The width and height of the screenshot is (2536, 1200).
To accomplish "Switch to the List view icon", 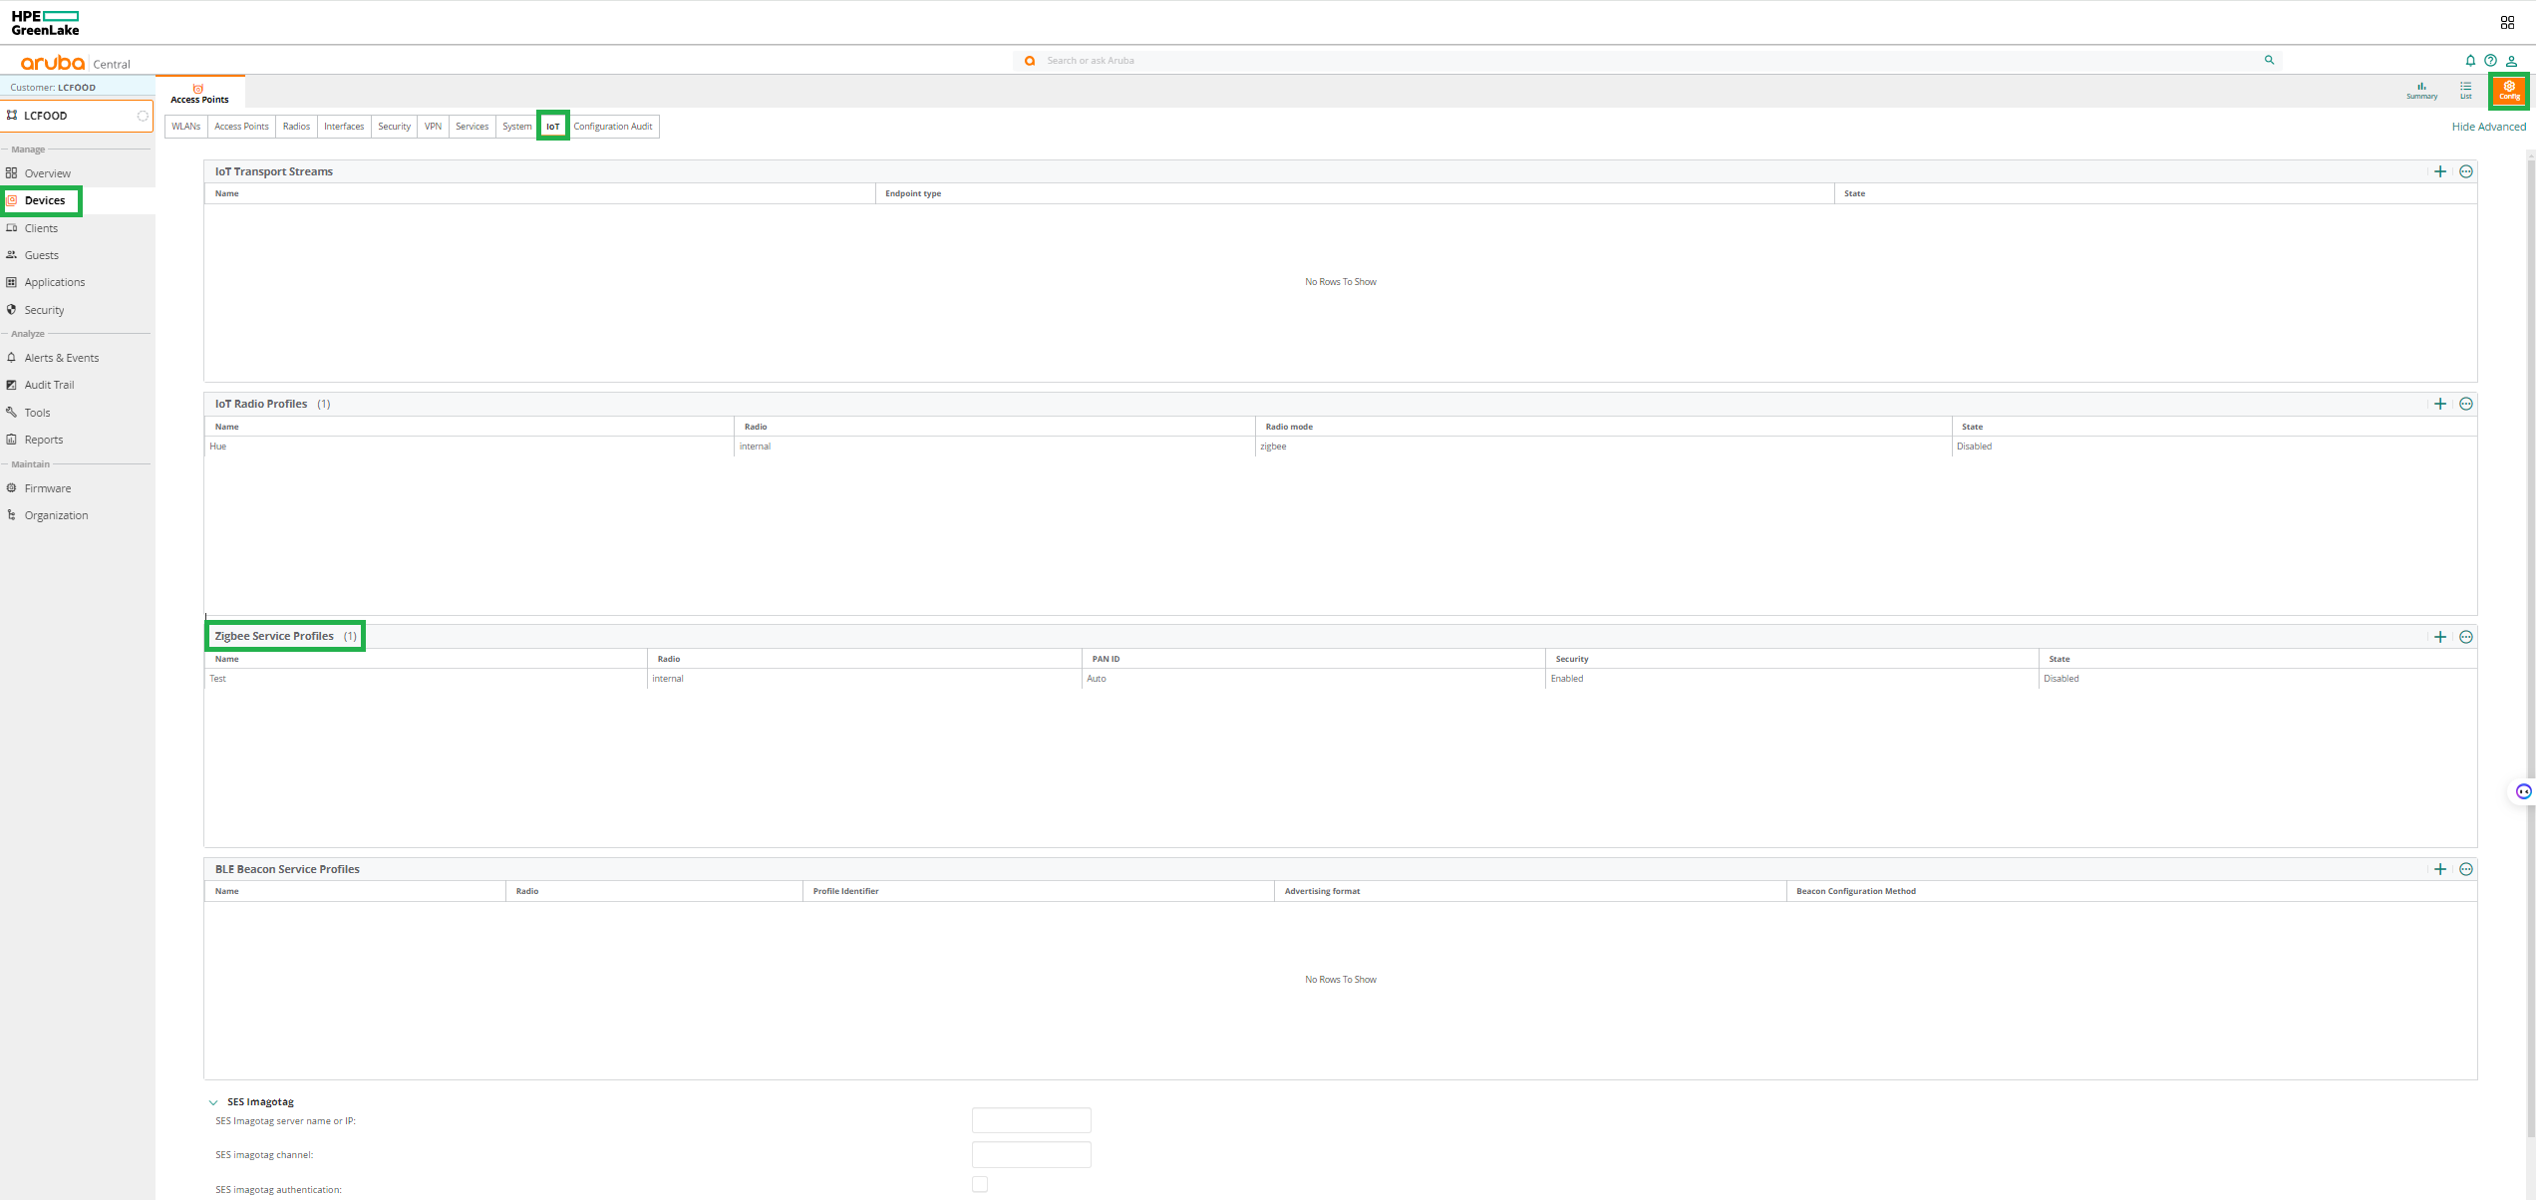I will point(2465,90).
